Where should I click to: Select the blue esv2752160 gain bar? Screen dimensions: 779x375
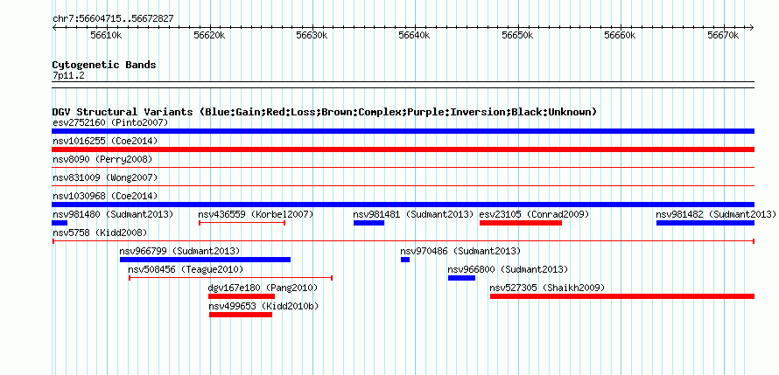point(403,131)
